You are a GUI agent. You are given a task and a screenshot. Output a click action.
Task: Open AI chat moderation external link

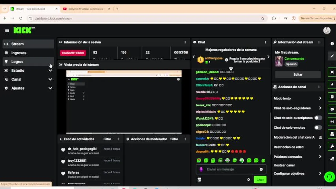tap(320, 137)
